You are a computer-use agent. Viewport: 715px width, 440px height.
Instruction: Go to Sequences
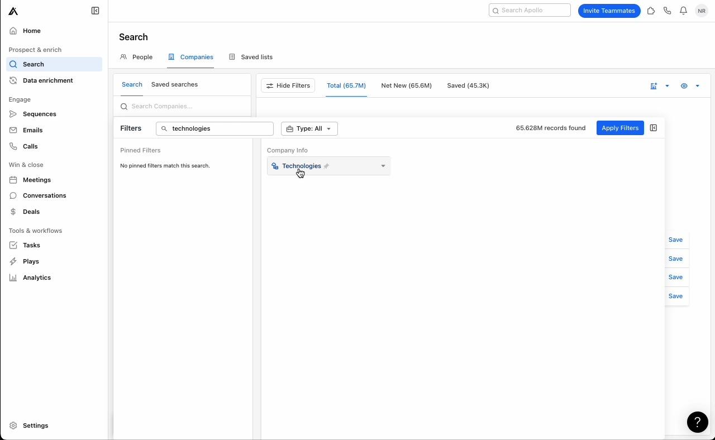pos(54,114)
